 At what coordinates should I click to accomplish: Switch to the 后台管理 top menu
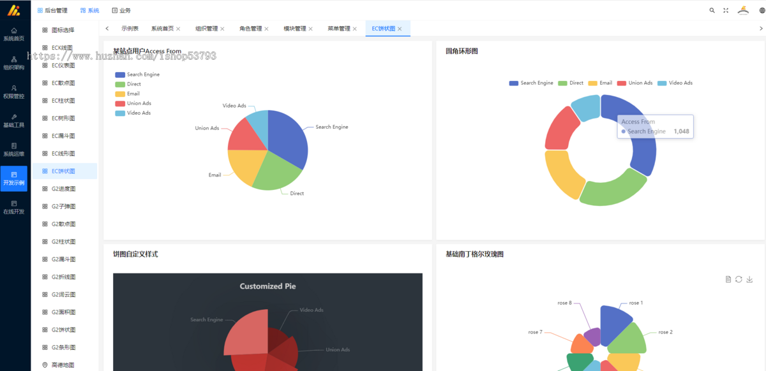coord(52,10)
